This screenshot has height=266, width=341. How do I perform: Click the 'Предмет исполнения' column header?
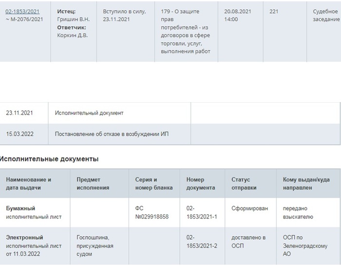pyautogui.click(x=93, y=183)
